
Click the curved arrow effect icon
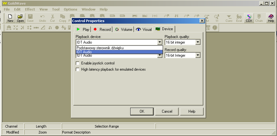pos(50,28)
